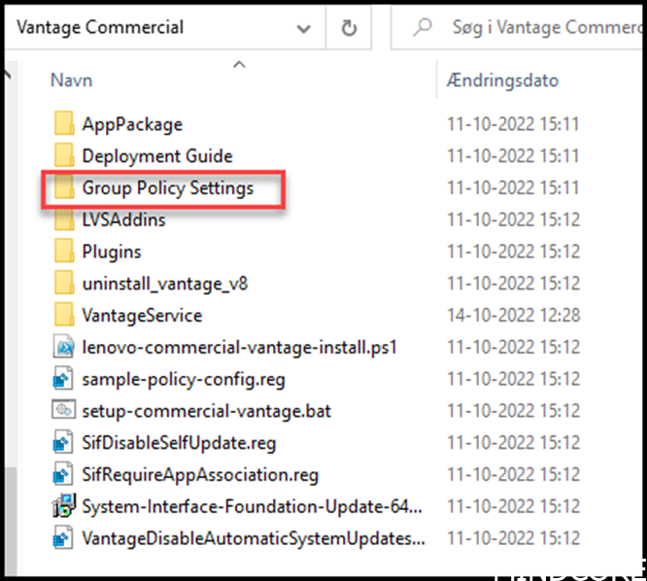Screen dimensions: 647x581
Task: Click the date cell of Plugins row
Action: click(x=513, y=252)
